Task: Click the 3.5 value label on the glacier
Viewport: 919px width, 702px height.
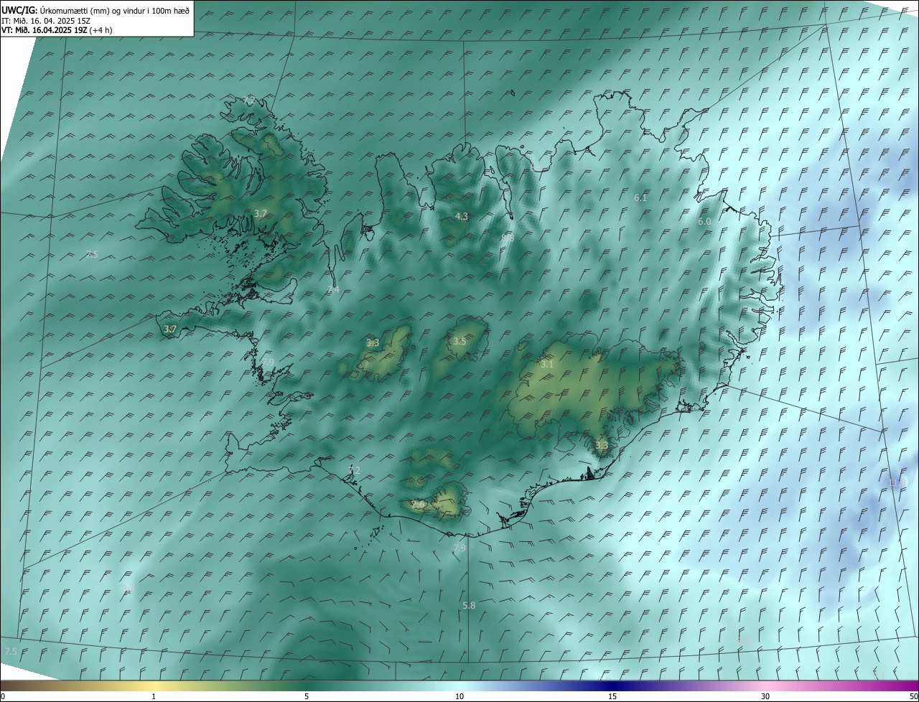Action: point(459,341)
